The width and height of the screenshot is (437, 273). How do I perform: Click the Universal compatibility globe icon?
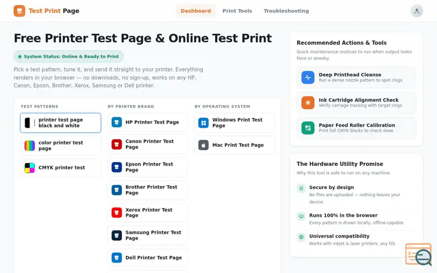(301, 237)
